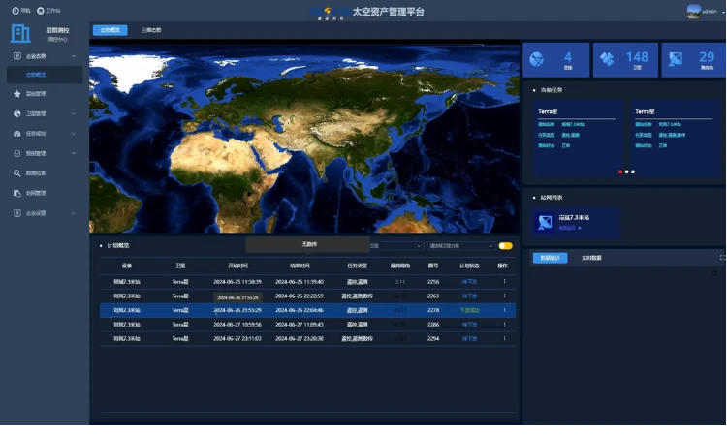Click 待下发 status for task 2263
Viewport: 727px width, 436px height.
click(469, 296)
